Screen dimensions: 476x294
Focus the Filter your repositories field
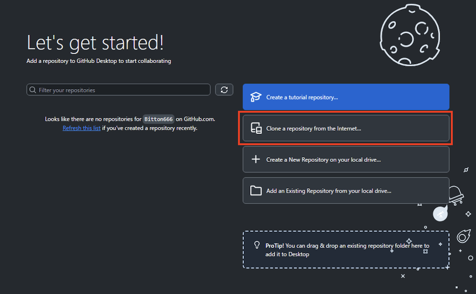click(119, 89)
